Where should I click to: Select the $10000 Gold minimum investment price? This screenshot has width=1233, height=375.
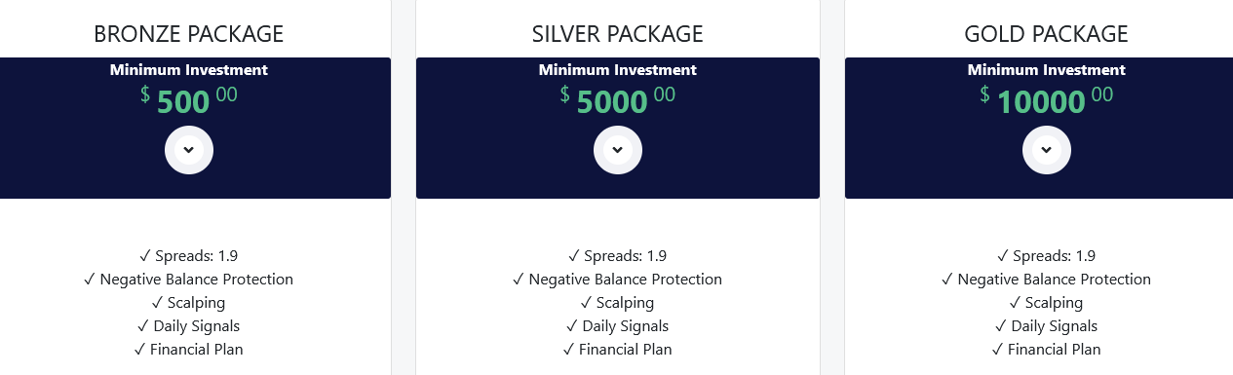[1047, 99]
